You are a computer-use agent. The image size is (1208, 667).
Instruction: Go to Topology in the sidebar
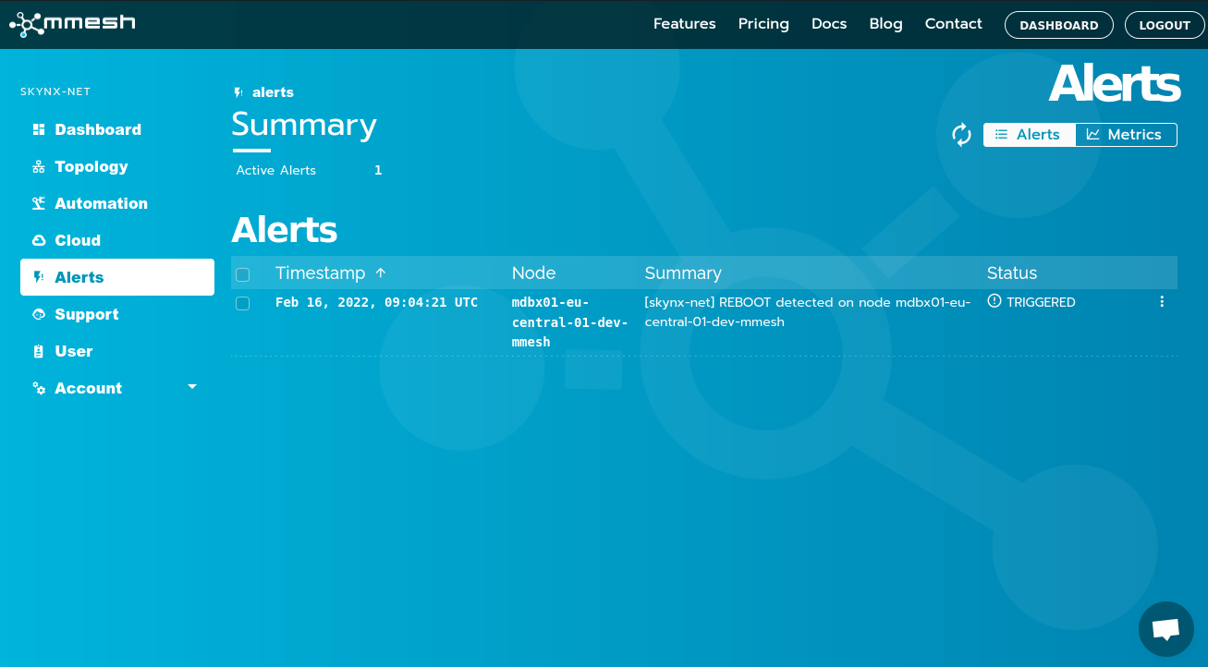point(117,166)
